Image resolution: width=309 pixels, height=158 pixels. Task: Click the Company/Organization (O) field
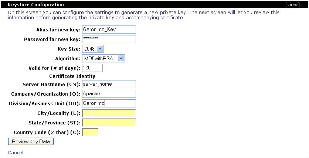click(109, 94)
